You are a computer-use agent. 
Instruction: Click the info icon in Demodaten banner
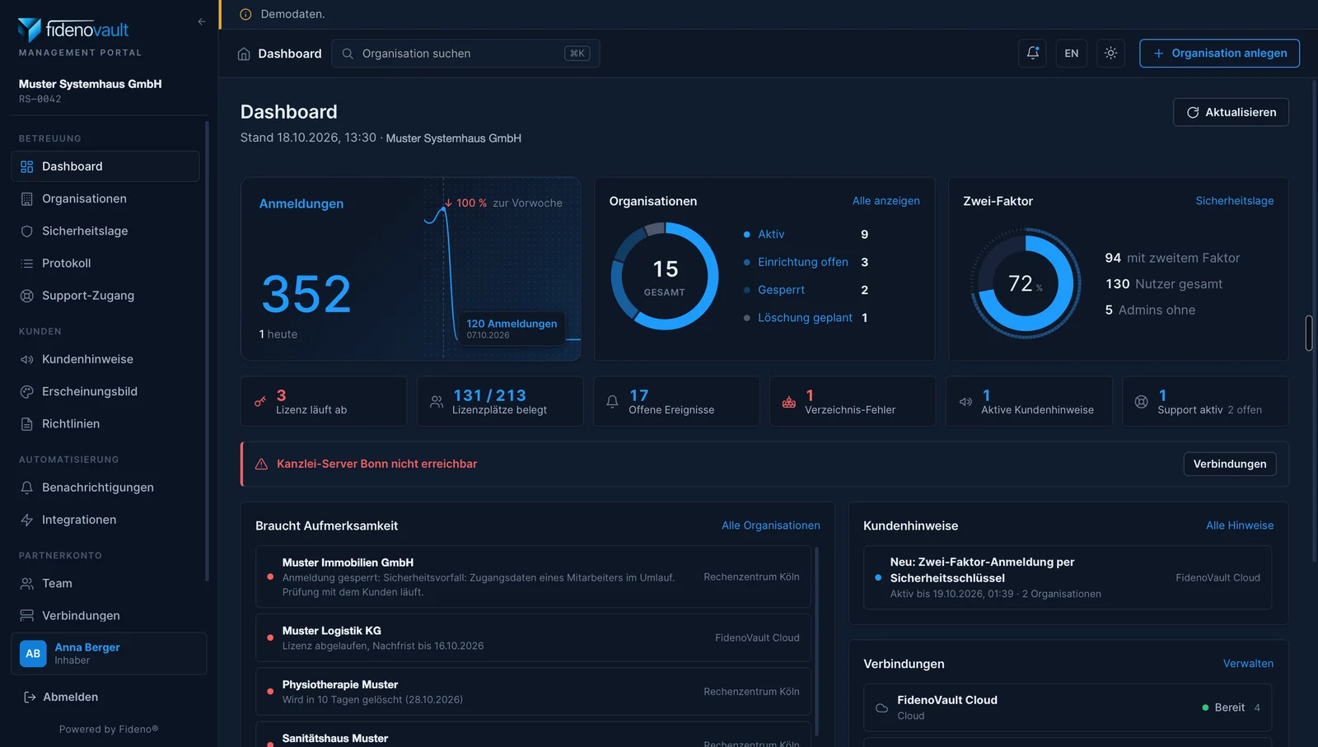[x=245, y=14]
